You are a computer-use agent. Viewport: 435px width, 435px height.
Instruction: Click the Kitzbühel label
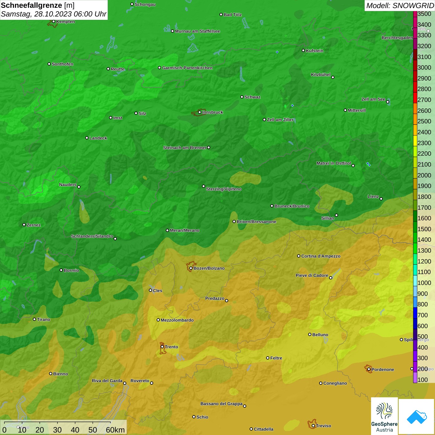click(x=321, y=75)
